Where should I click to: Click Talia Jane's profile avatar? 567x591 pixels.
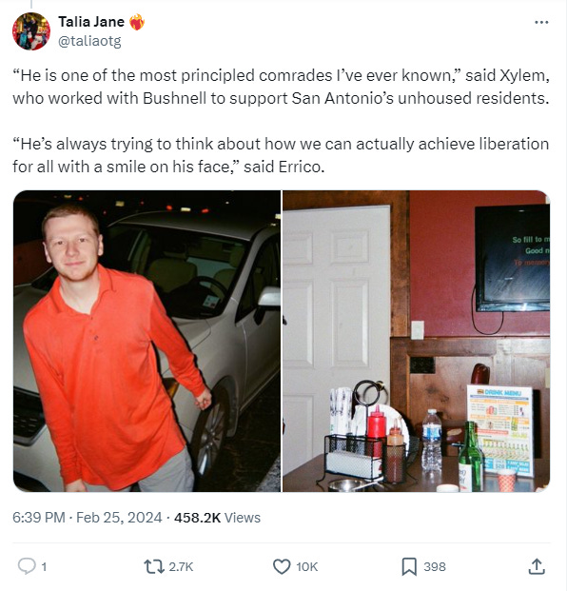pyautogui.click(x=31, y=31)
